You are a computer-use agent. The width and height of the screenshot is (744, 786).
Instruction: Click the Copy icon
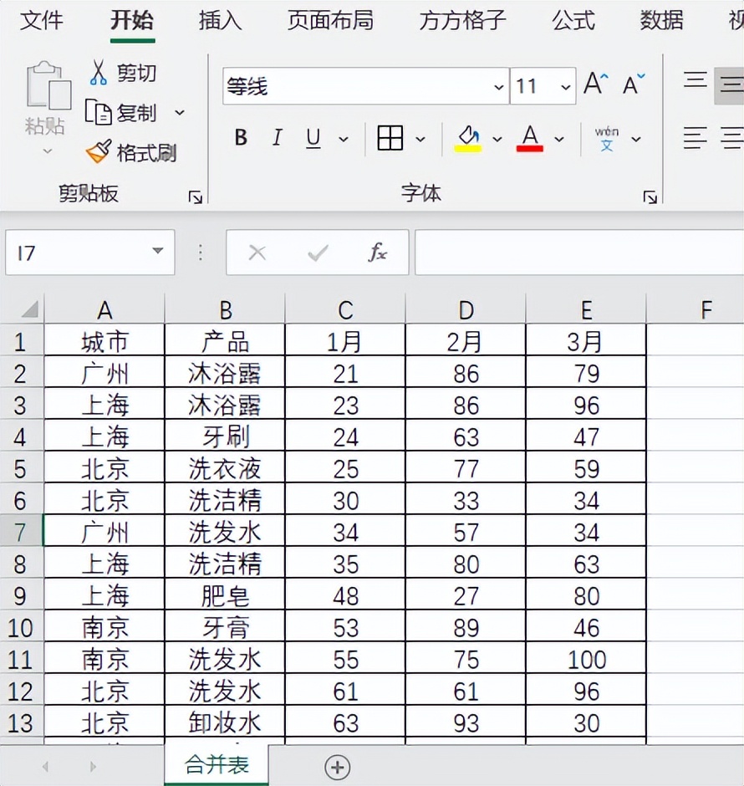pos(99,113)
